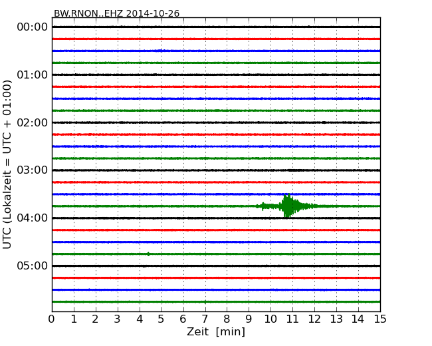Click the black trace at 00:00
This screenshot has width=432, height=346.
click(216, 27)
